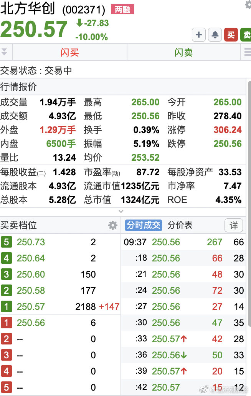Click the current price 250.57 in the header
Viewport: 251px width, 396px height.
(34, 29)
